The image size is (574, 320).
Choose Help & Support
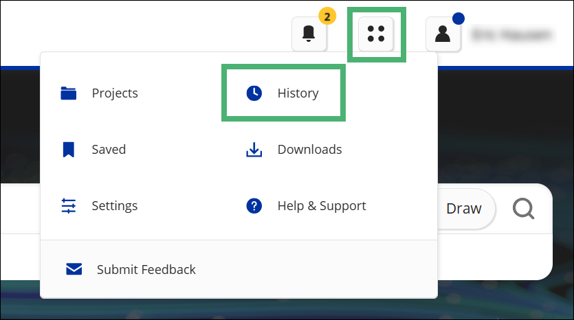(x=322, y=206)
